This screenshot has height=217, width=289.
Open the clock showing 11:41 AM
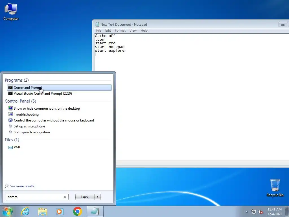coord(274,212)
